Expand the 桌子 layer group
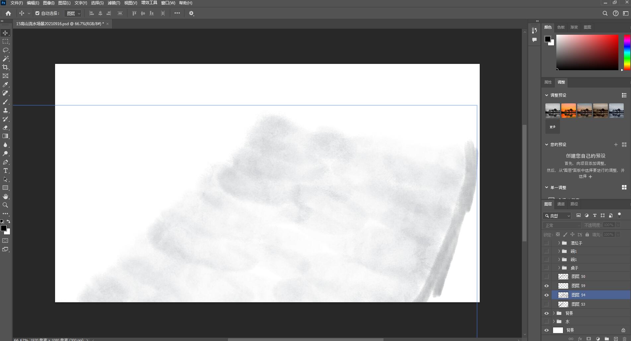 (559, 268)
